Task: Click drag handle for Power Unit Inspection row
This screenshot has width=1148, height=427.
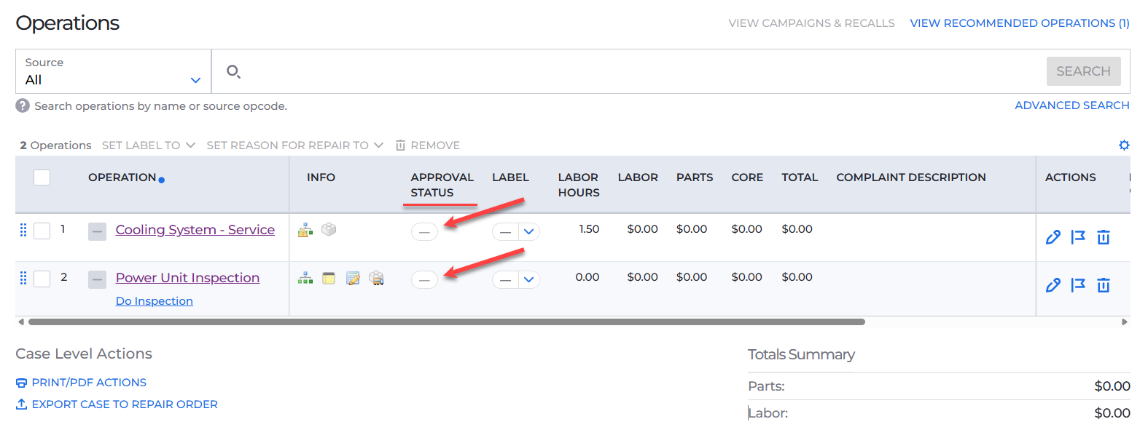Action: tap(23, 278)
